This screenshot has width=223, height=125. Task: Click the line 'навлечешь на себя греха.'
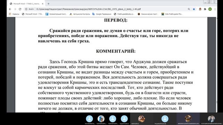pyautogui.click(x=64, y=41)
